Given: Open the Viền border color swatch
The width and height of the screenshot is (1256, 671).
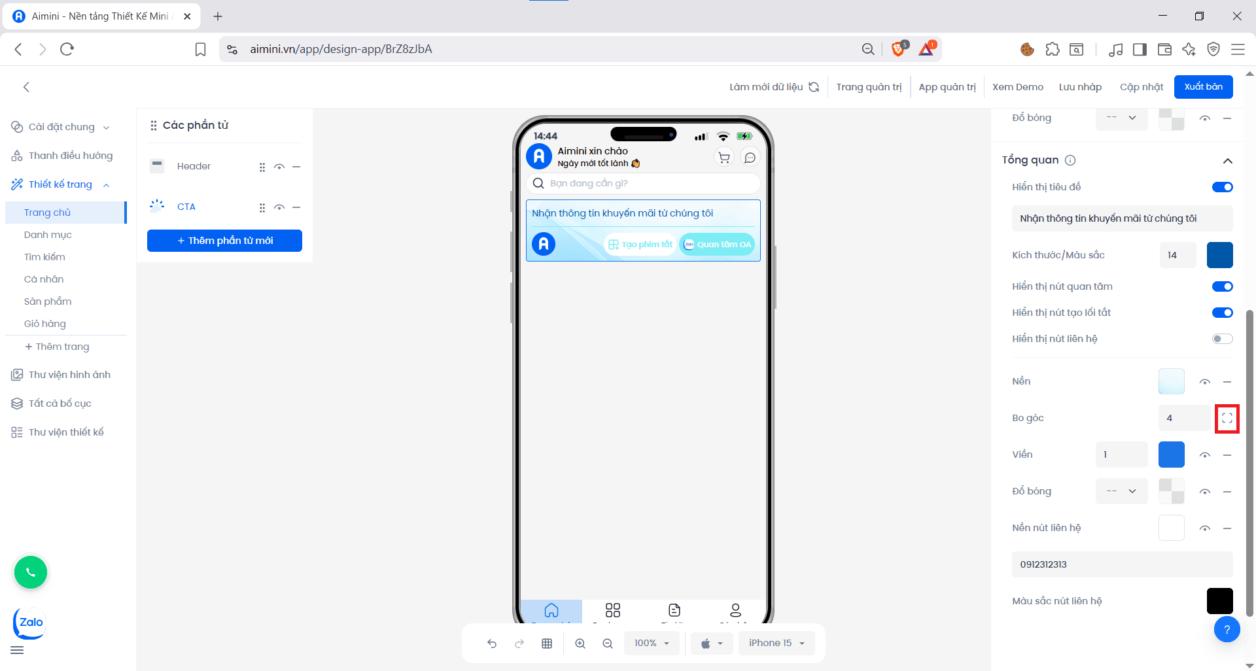Looking at the screenshot, I should pos(1172,454).
